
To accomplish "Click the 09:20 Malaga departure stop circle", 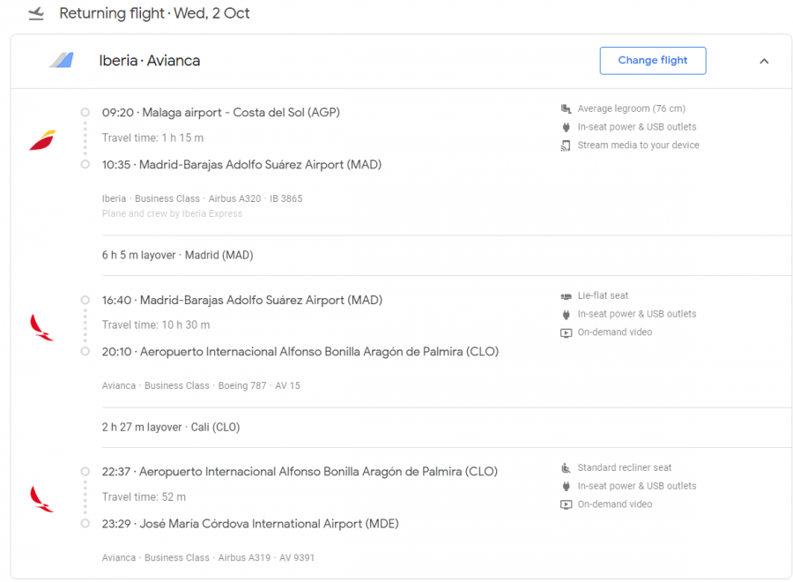I will 85,112.
